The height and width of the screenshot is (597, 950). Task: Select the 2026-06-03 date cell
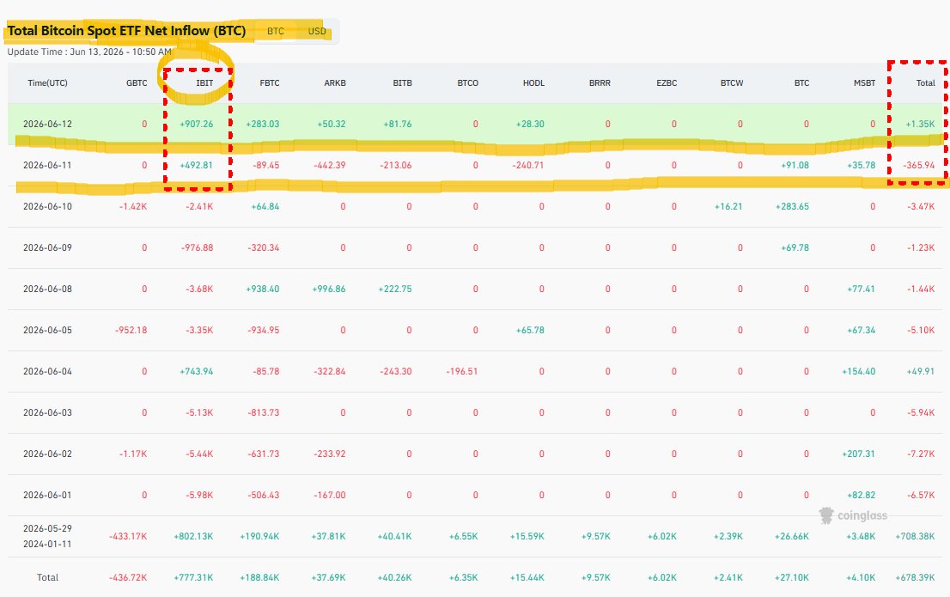[x=48, y=413]
